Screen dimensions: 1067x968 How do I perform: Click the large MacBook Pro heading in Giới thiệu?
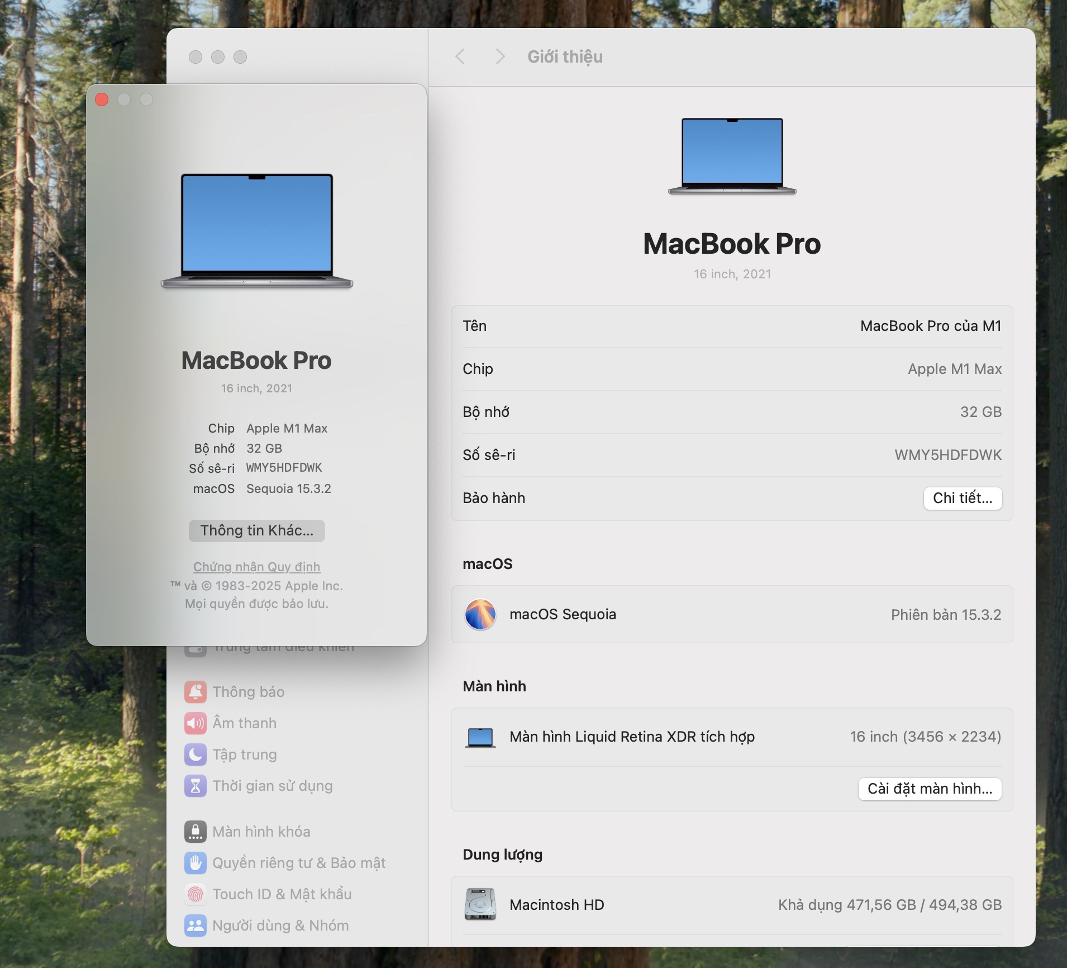(x=732, y=244)
